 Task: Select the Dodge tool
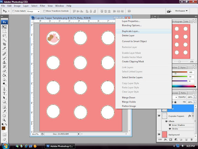click(x=4, y=84)
